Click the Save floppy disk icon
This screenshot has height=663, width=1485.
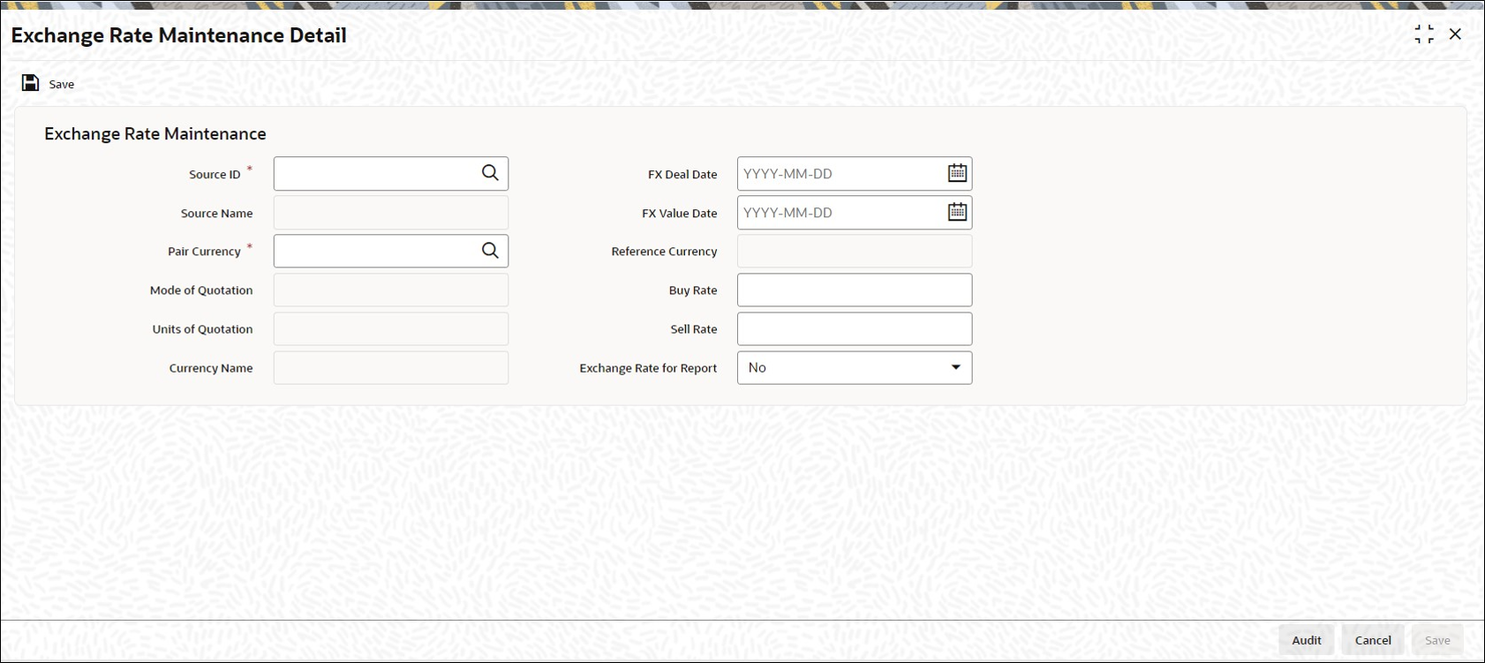(30, 83)
